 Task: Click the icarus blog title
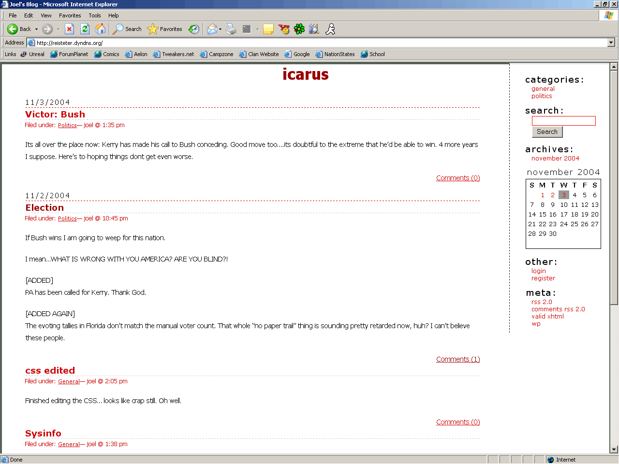(x=306, y=74)
